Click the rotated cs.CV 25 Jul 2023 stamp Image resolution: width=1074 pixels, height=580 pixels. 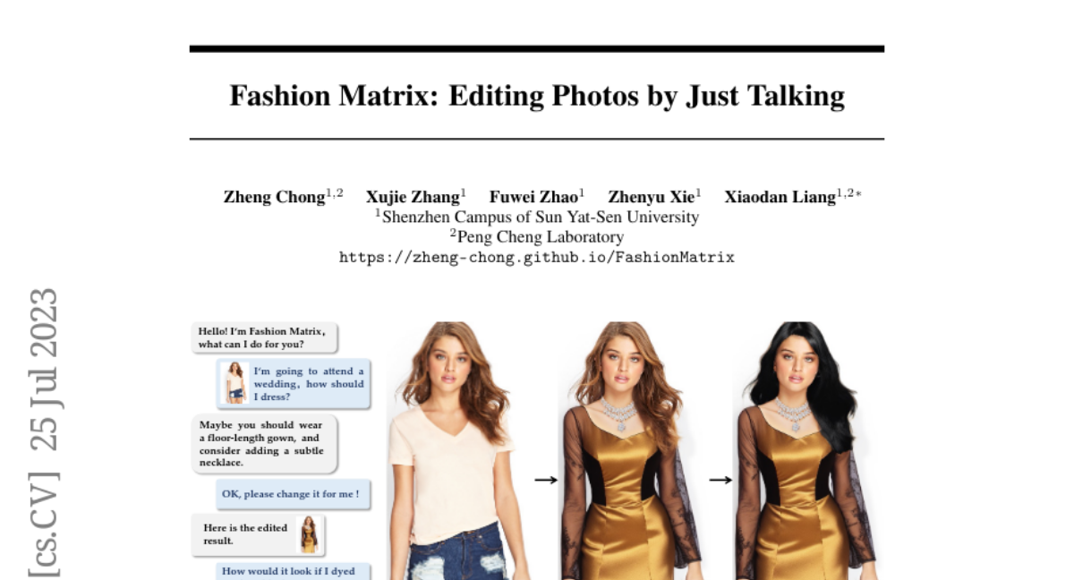pos(43,431)
